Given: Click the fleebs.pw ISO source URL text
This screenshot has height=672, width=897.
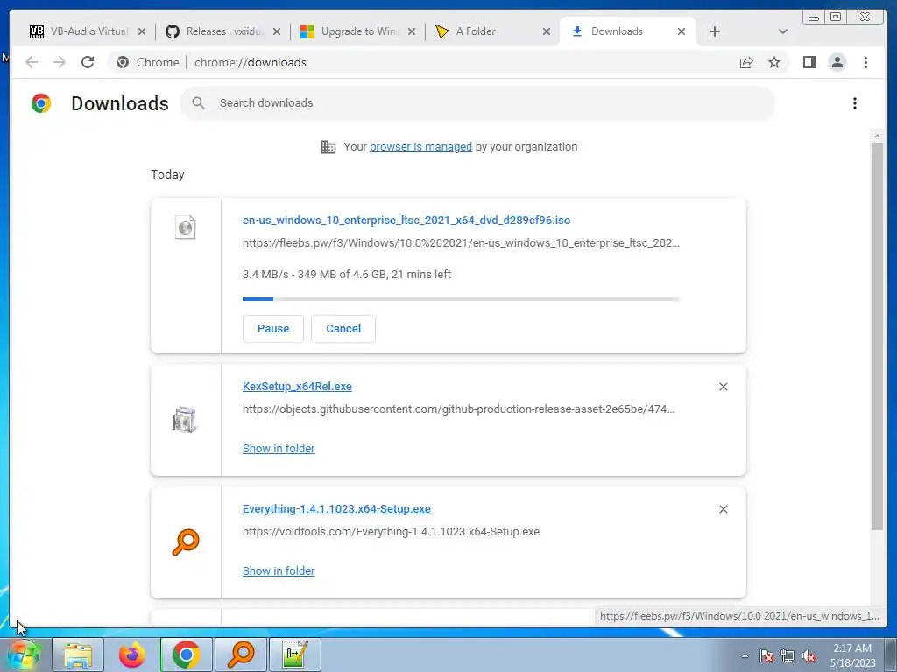Looking at the screenshot, I should (x=461, y=243).
